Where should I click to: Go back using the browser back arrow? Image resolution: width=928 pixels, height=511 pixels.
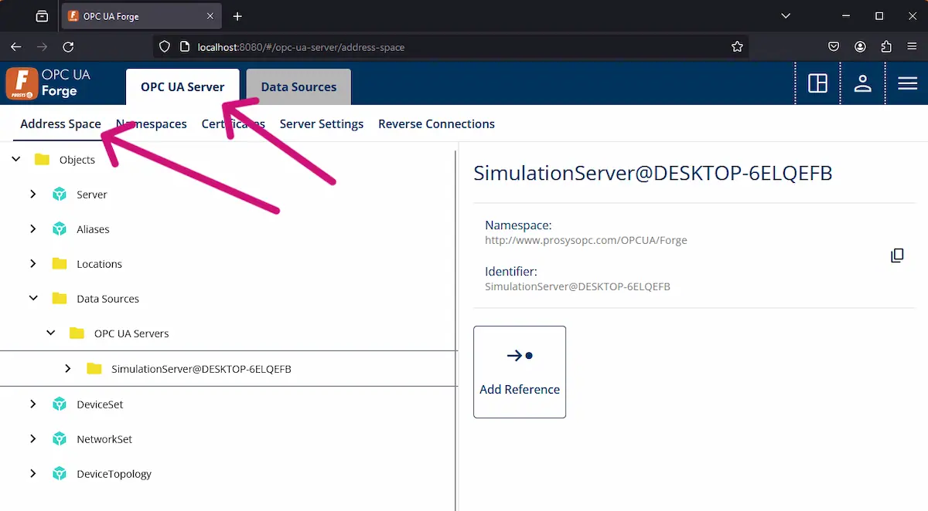click(x=16, y=47)
